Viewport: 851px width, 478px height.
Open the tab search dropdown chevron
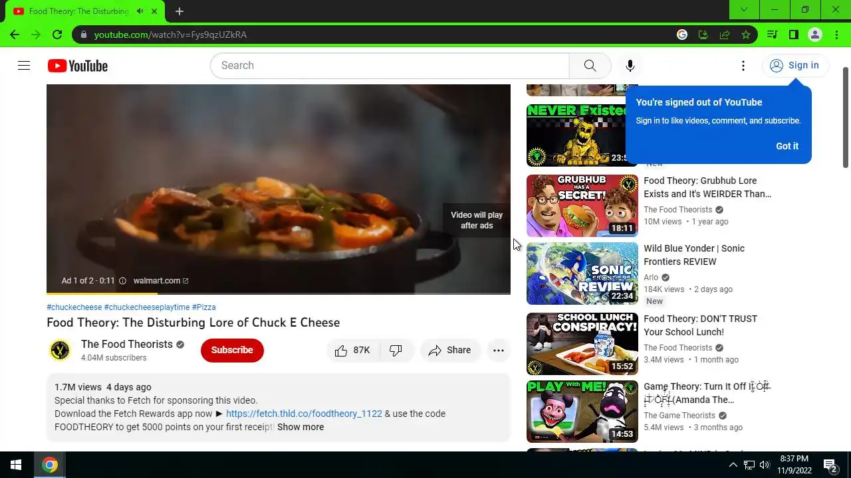point(744,9)
